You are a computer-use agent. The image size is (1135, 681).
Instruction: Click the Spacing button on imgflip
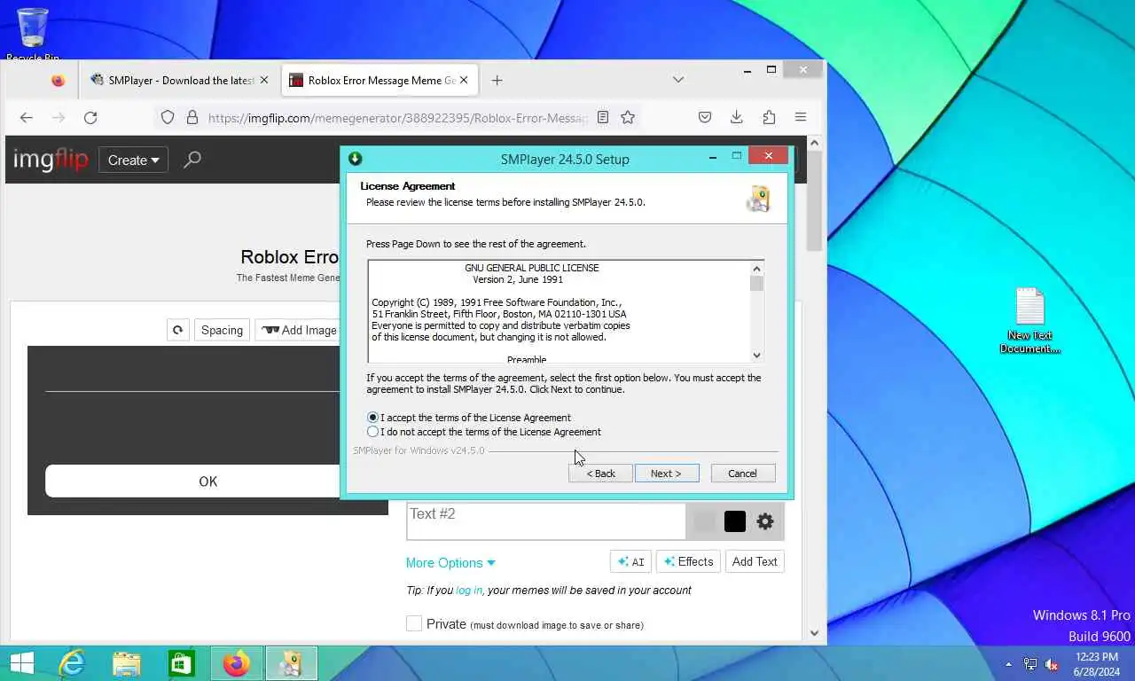(222, 330)
